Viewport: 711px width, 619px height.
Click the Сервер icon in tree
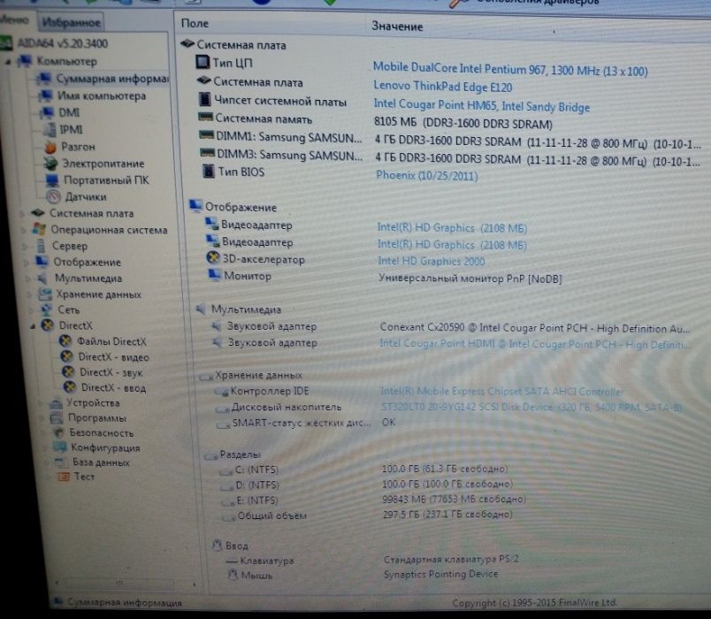42,246
